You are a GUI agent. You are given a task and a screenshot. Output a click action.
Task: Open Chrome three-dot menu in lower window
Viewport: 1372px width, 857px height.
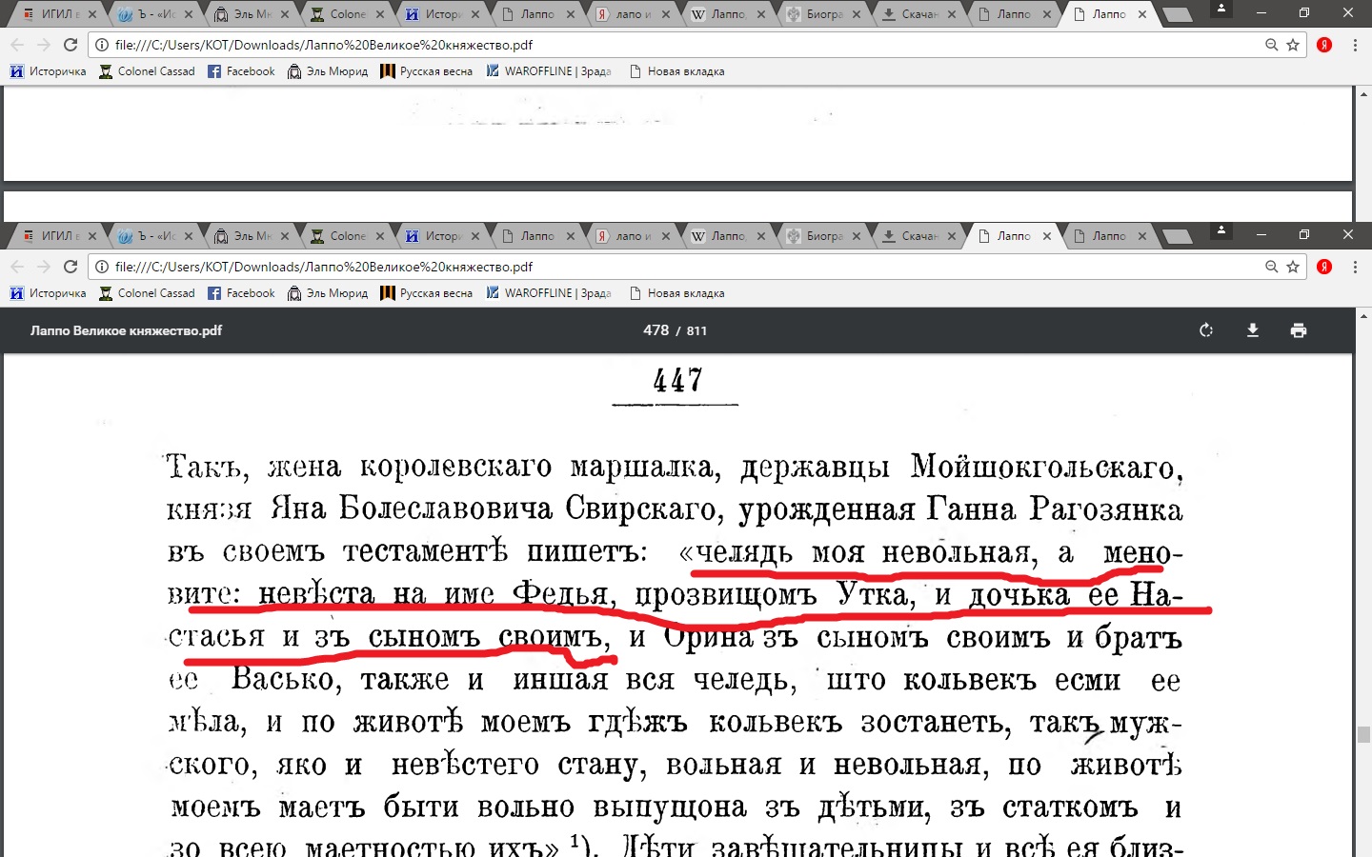[x=1355, y=267]
